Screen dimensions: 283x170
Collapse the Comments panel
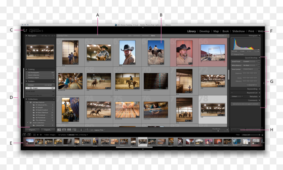[259, 100]
